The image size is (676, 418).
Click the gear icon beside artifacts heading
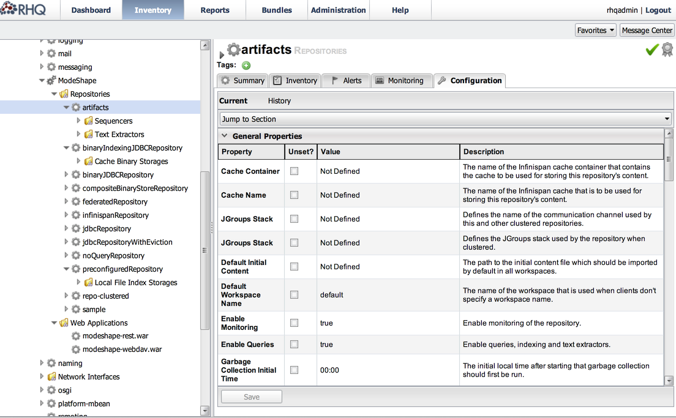point(234,50)
